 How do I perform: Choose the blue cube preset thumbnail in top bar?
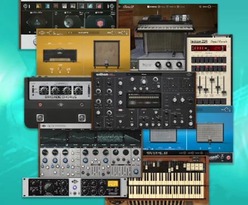[90, 6]
